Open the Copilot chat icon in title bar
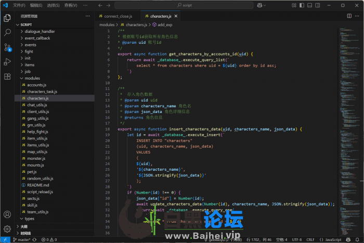Viewport: 364px width, 243px height. point(259,5)
